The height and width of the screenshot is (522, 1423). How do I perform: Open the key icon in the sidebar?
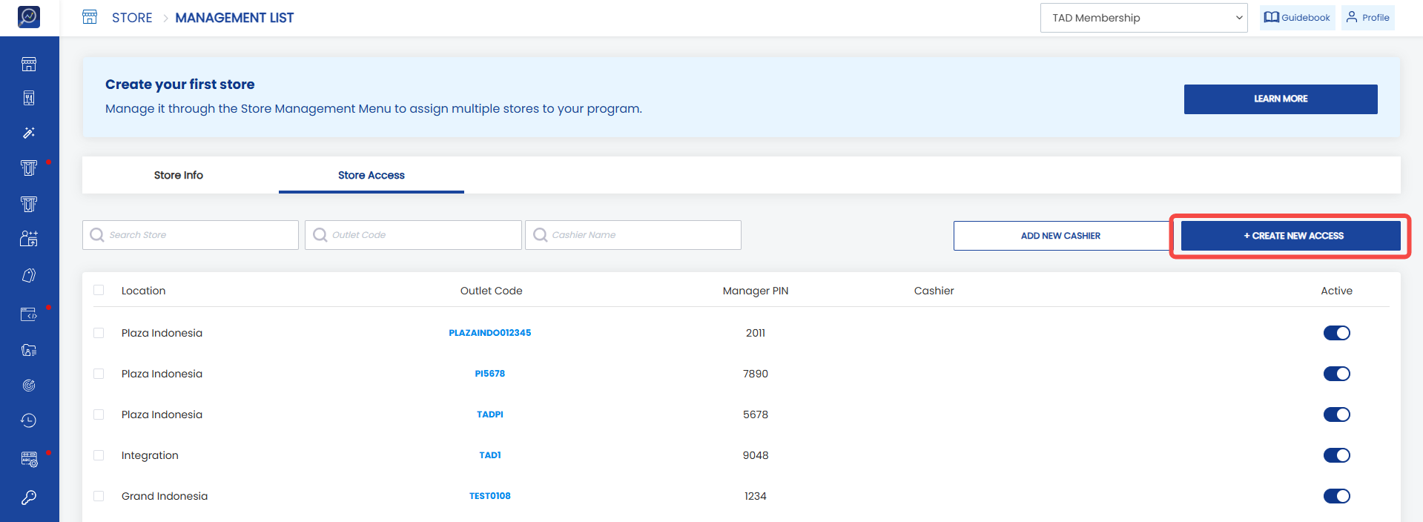29,498
